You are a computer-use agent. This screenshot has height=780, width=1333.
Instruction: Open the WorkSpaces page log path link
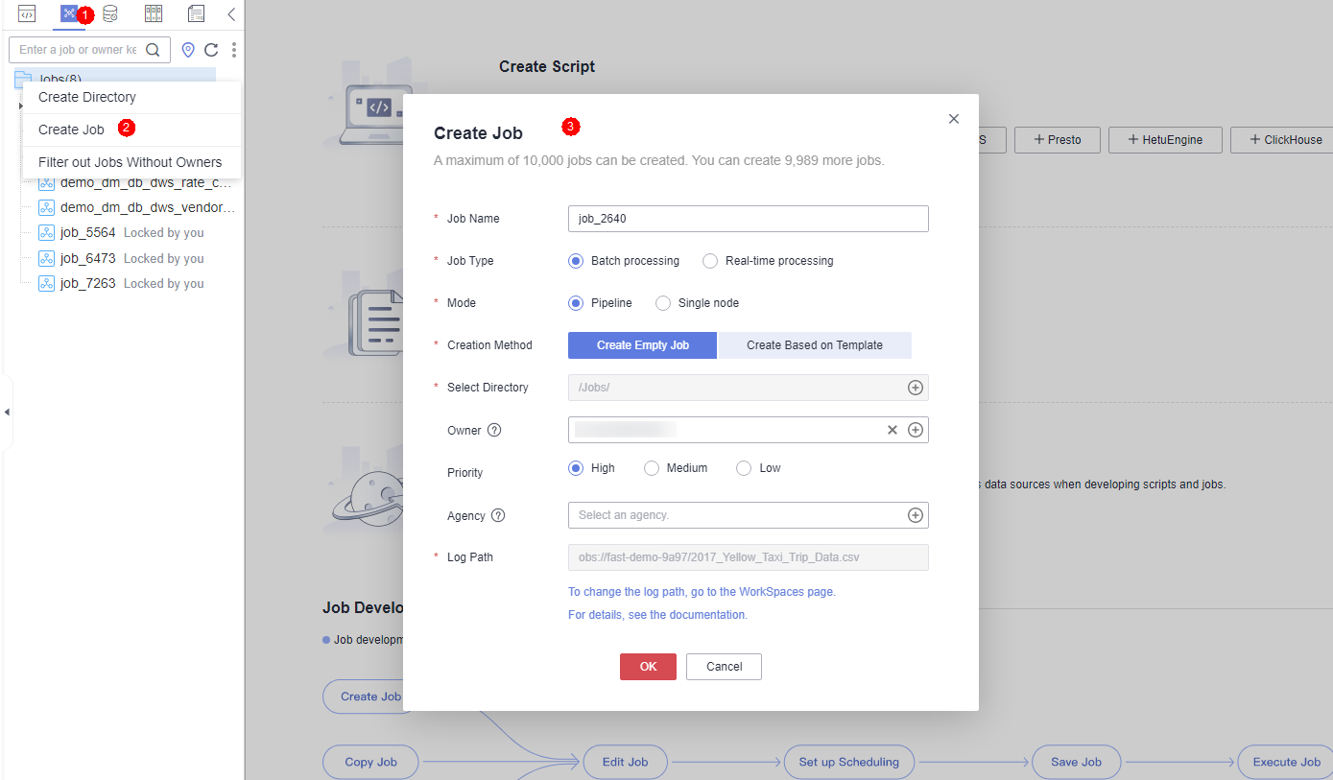click(702, 592)
